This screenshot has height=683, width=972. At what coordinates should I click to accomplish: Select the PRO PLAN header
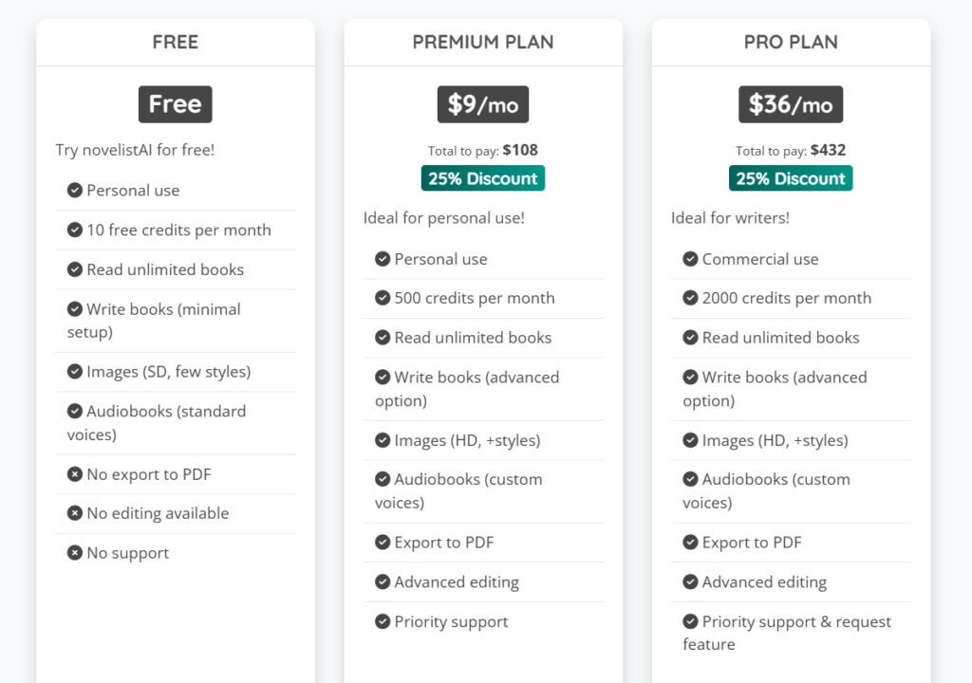[x=791, y=42]
